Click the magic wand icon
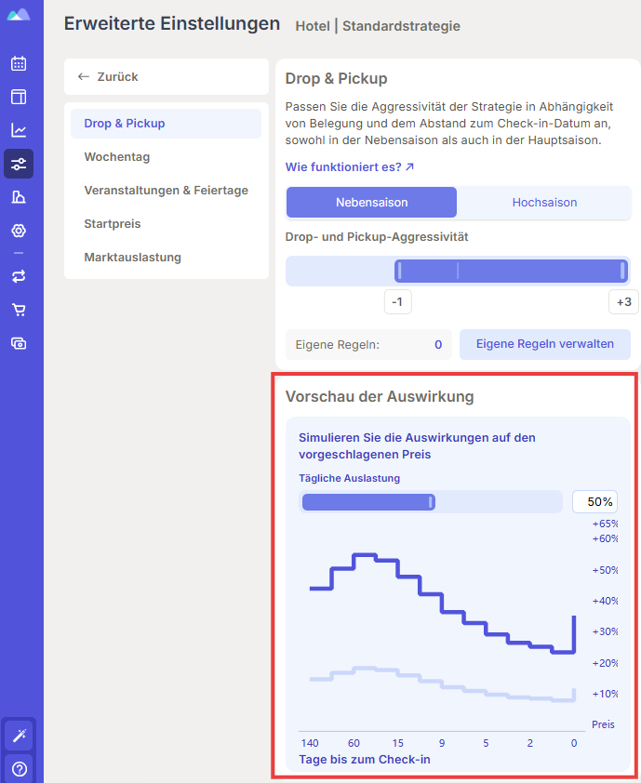 (x=19, y=736)
